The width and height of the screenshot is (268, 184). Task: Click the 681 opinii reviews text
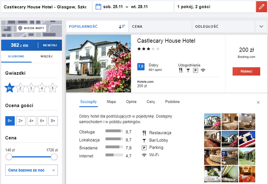155,70
